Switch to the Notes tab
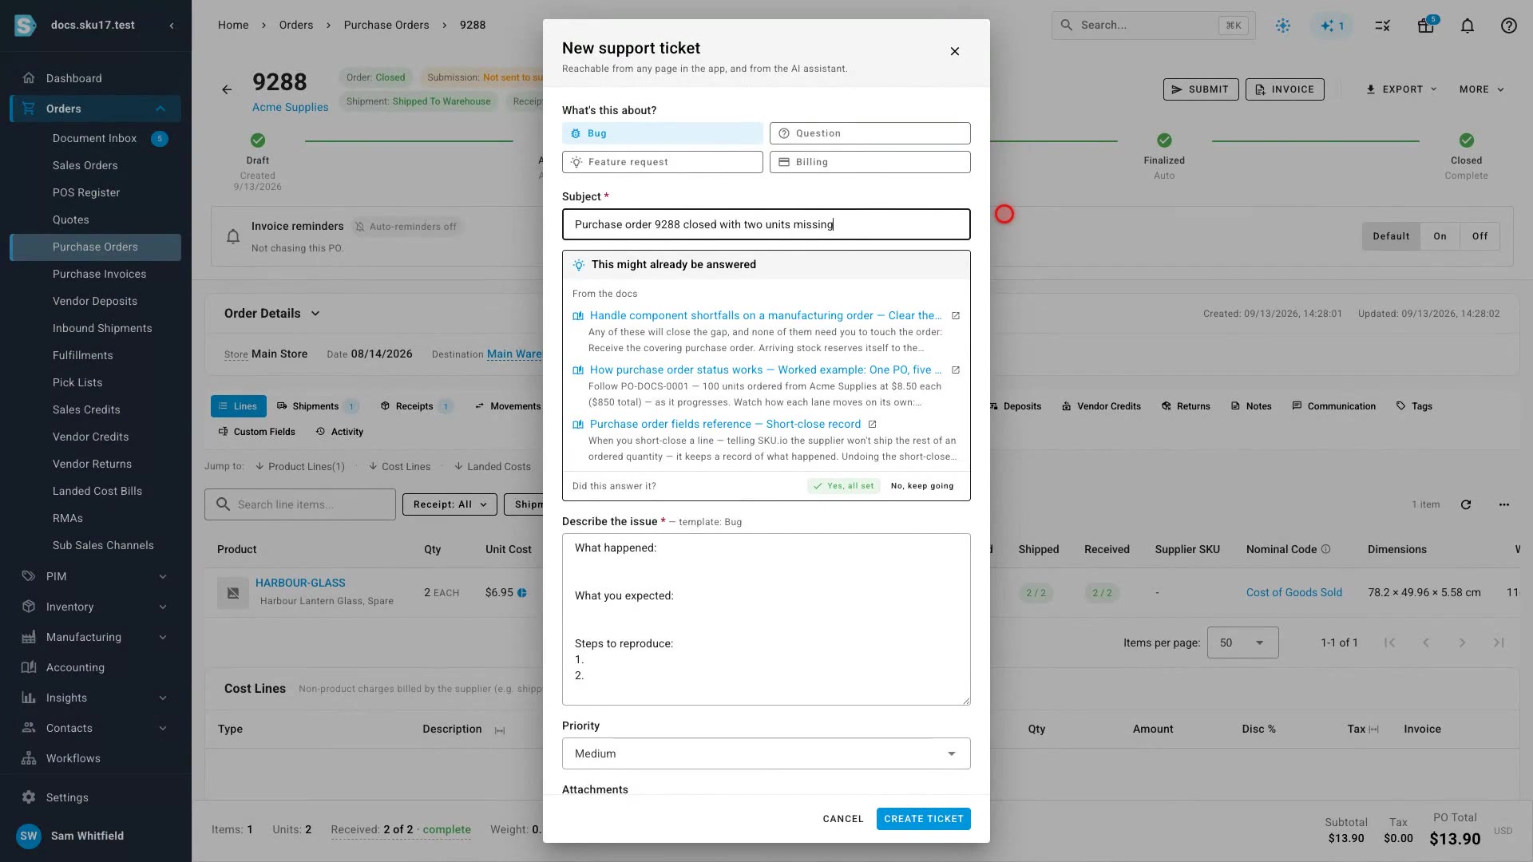 pyautogui.click(x=1251, y=406)
